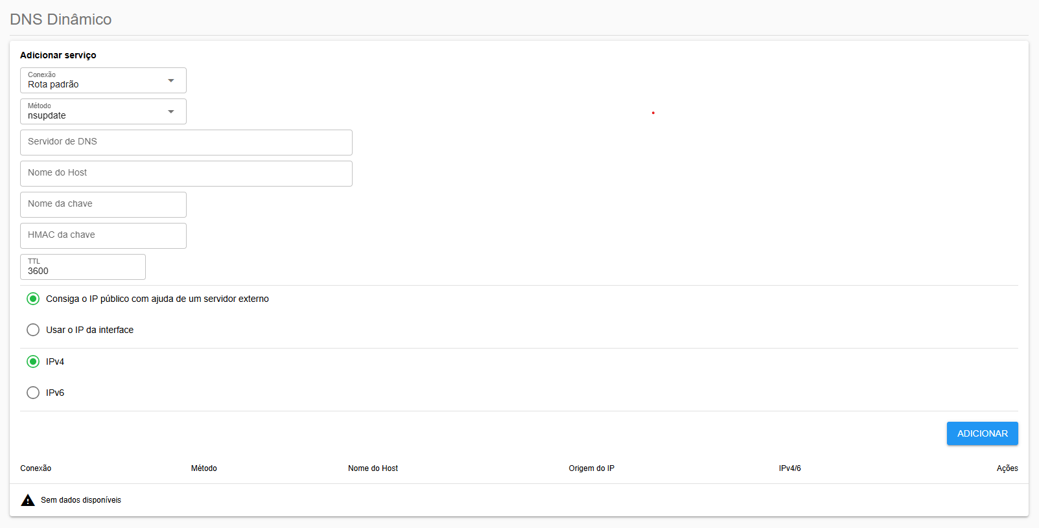
Task: Select Usar o IP da interface
Action: [x=33, y=330]
